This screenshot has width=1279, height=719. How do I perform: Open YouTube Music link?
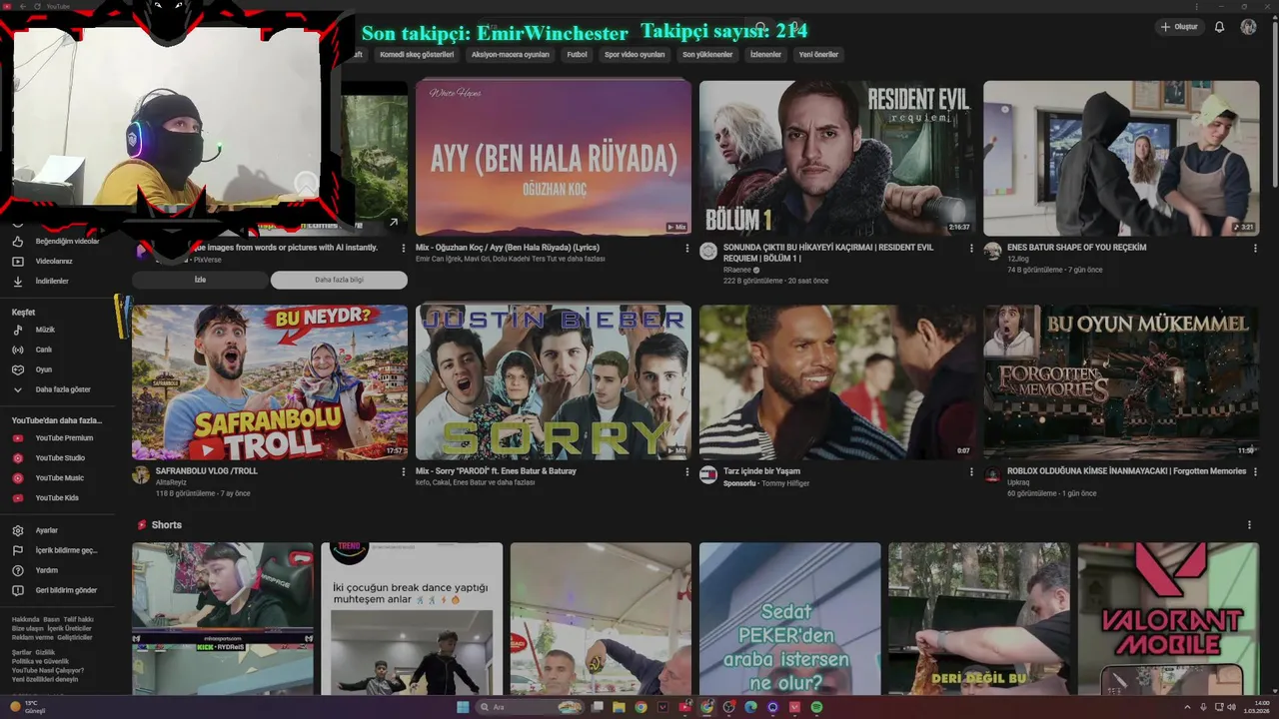click(x=59, y=477)
